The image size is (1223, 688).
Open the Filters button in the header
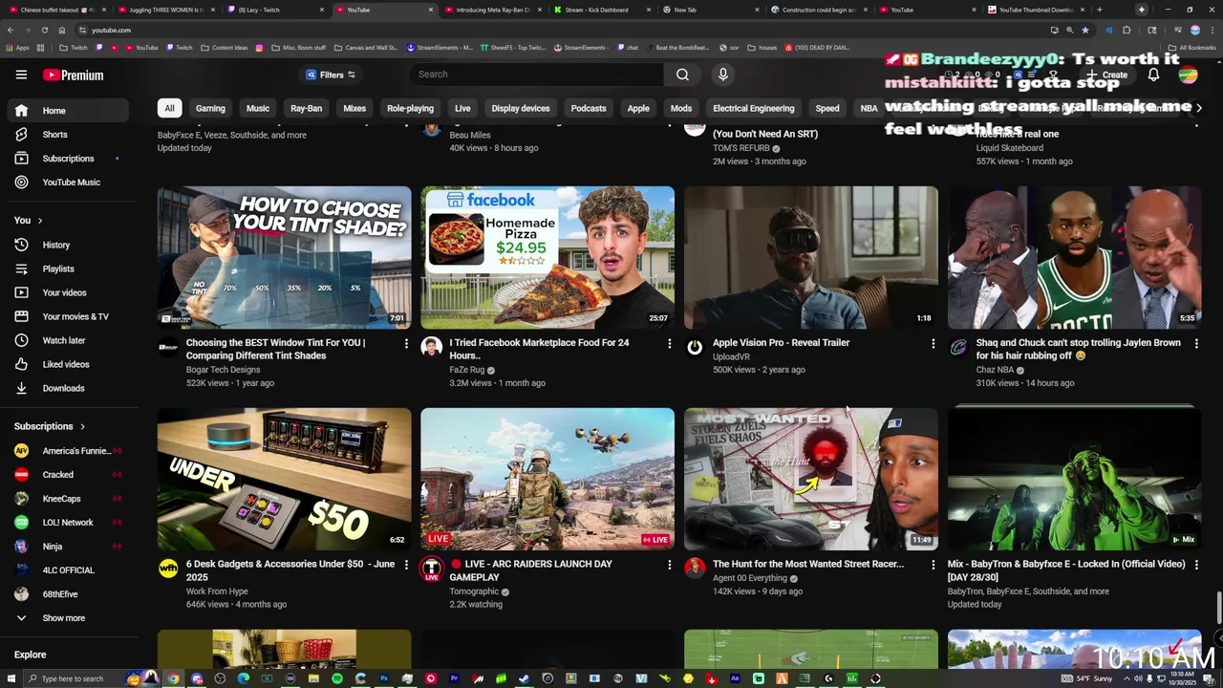click(331, 75)
